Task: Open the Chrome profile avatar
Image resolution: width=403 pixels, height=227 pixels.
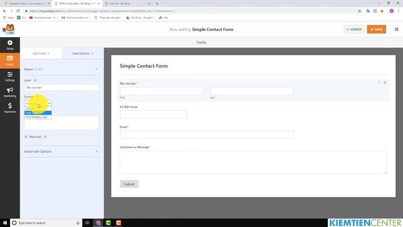Action: point(392,11)
